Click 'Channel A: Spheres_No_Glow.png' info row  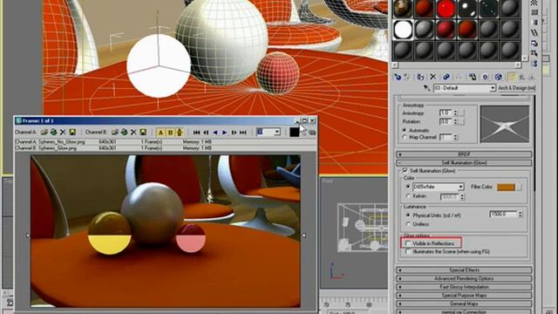click(166, 141)
